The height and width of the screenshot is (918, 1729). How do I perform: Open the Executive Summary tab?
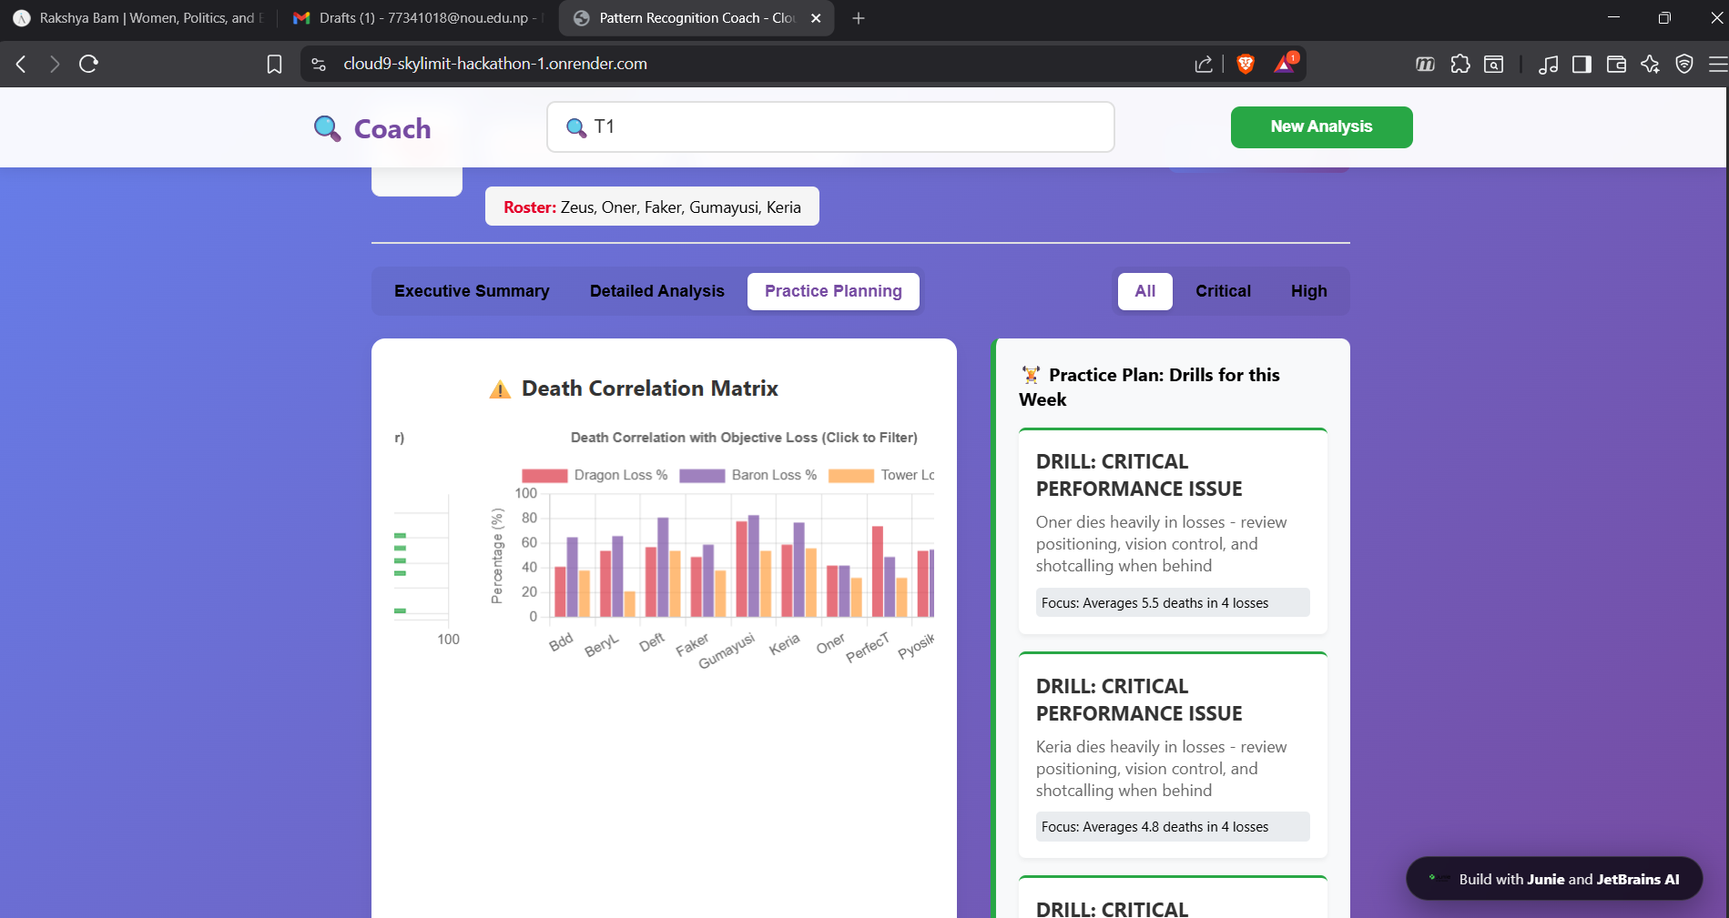(x=472, y=291)
